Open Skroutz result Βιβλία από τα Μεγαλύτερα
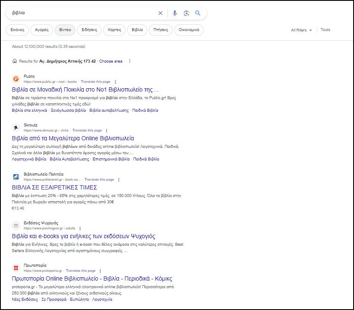Image resolution: width=354 pixels, height=310 pixels. click(73, 138)
